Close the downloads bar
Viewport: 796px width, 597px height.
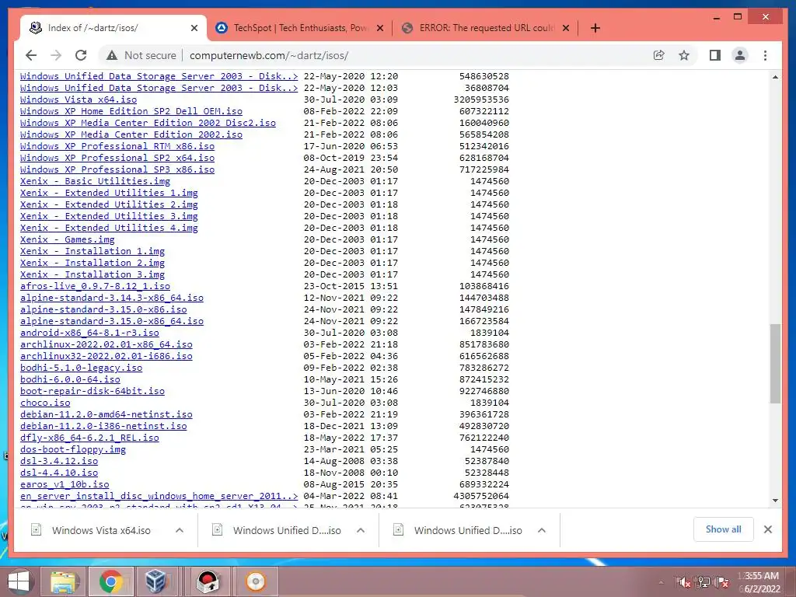click(768, 529)
